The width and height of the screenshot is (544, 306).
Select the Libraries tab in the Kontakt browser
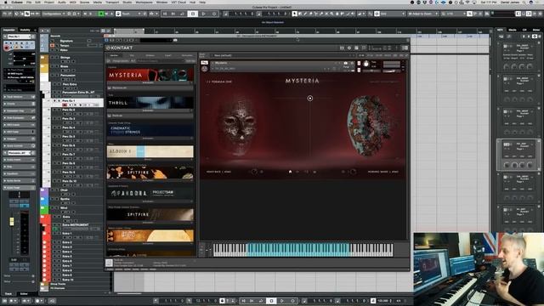[114, 55]
